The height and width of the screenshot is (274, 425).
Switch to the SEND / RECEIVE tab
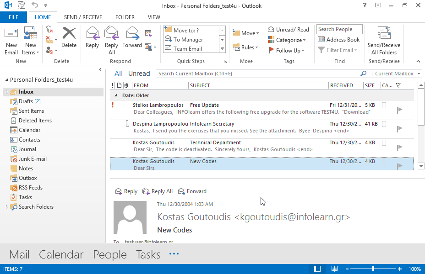tap(83, 17)
